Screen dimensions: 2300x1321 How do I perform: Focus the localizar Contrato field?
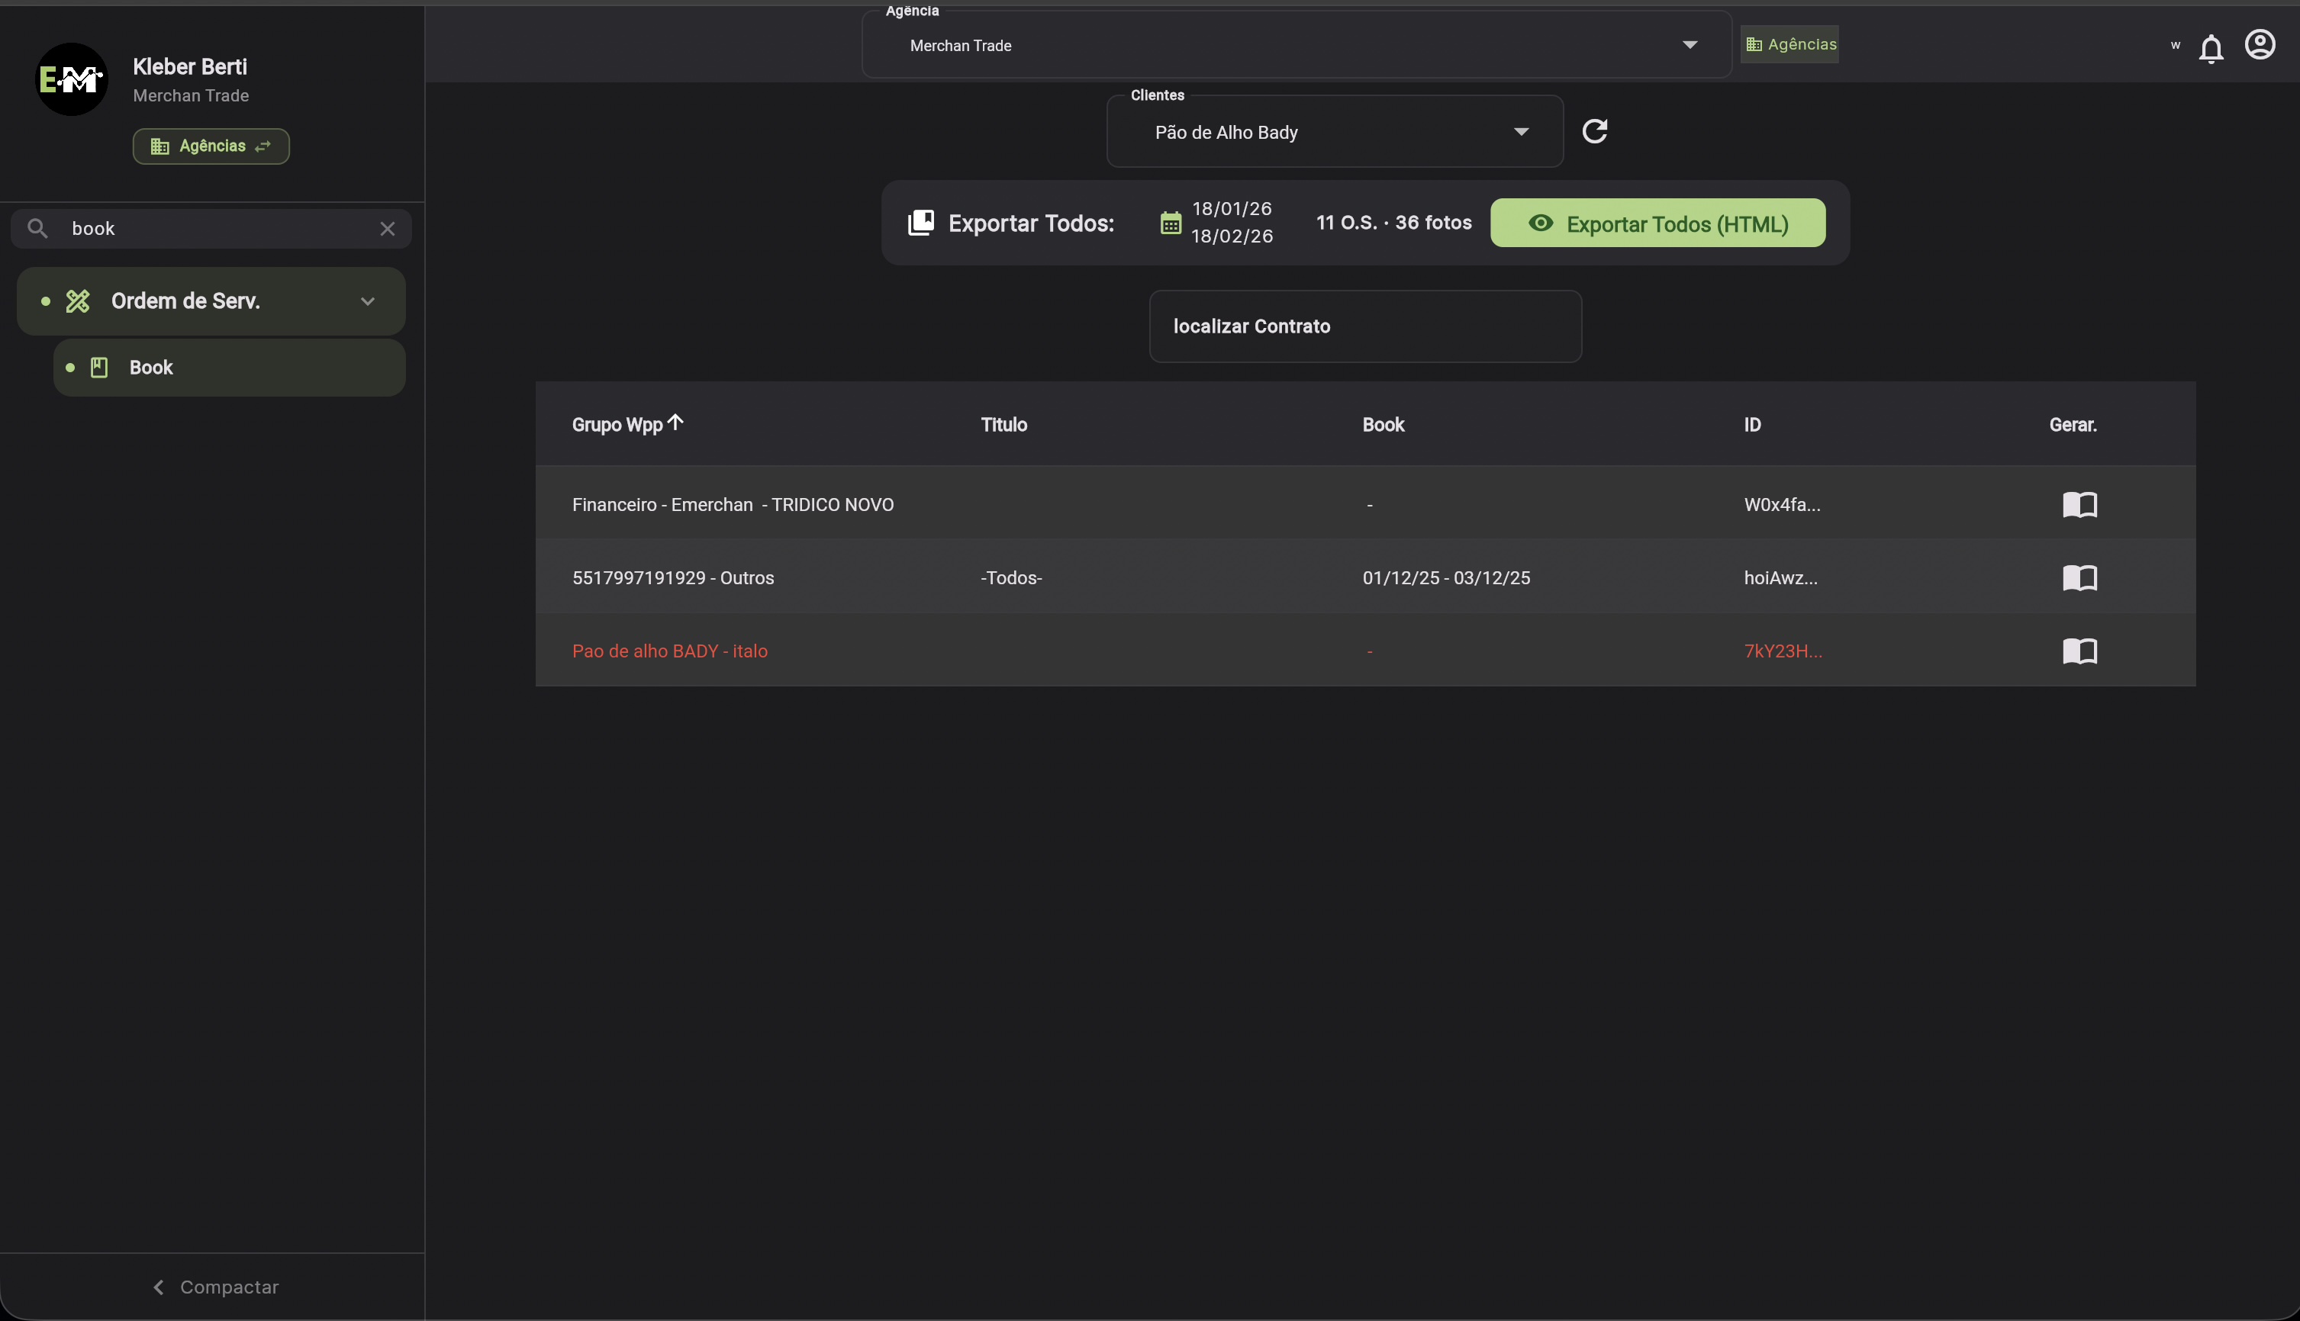1364,326
